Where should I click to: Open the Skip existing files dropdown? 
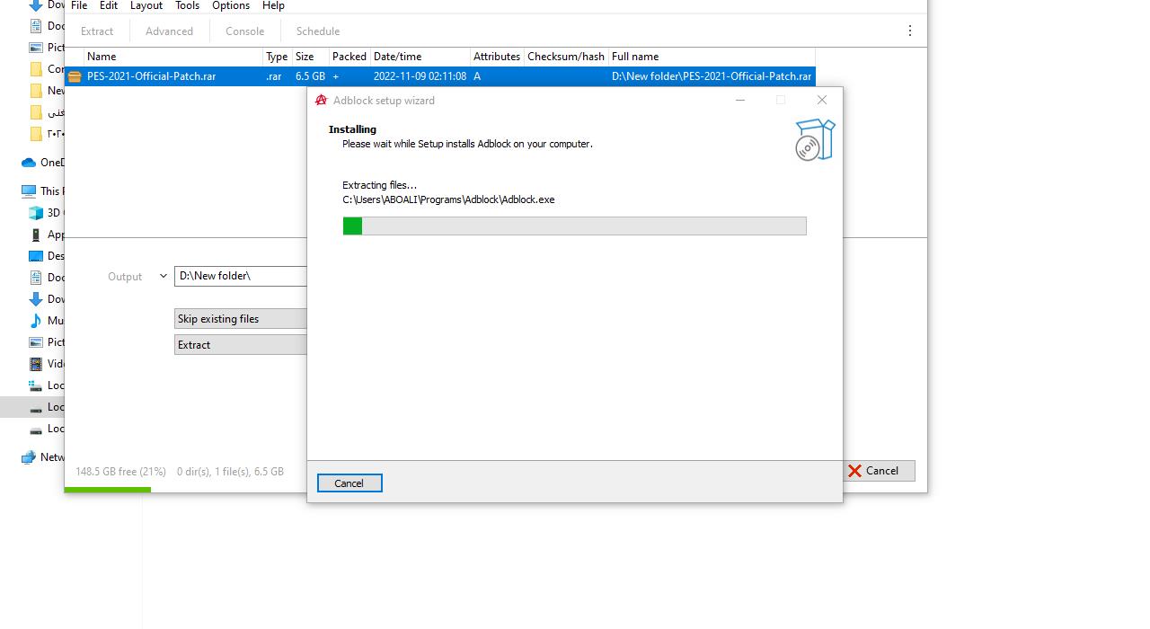240,319
